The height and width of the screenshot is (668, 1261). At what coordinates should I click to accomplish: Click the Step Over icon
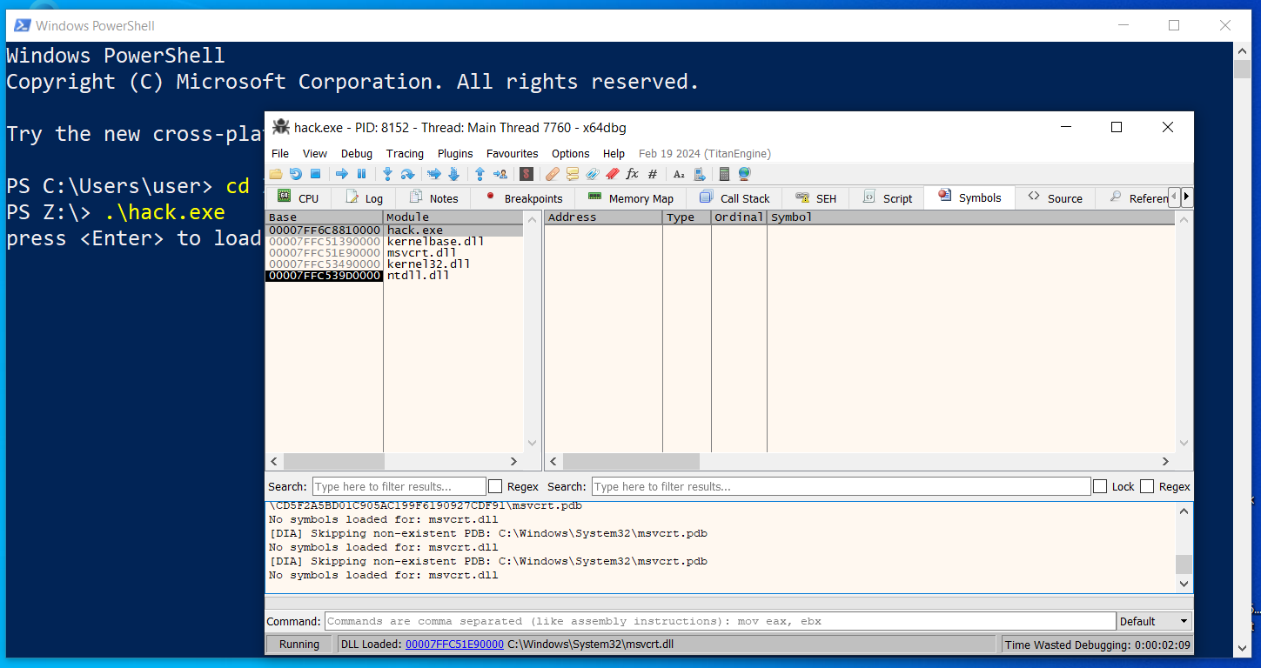point(407,174)
